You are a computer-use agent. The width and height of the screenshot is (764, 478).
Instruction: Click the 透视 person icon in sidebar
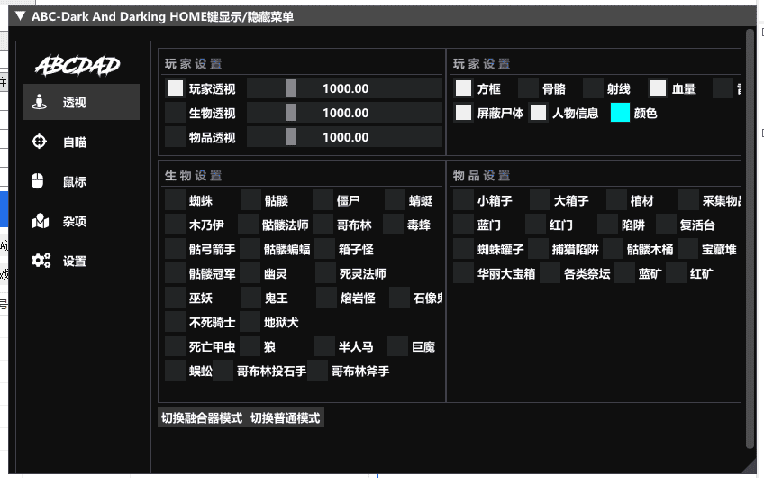pyautogui.click(x=39, y=102)
